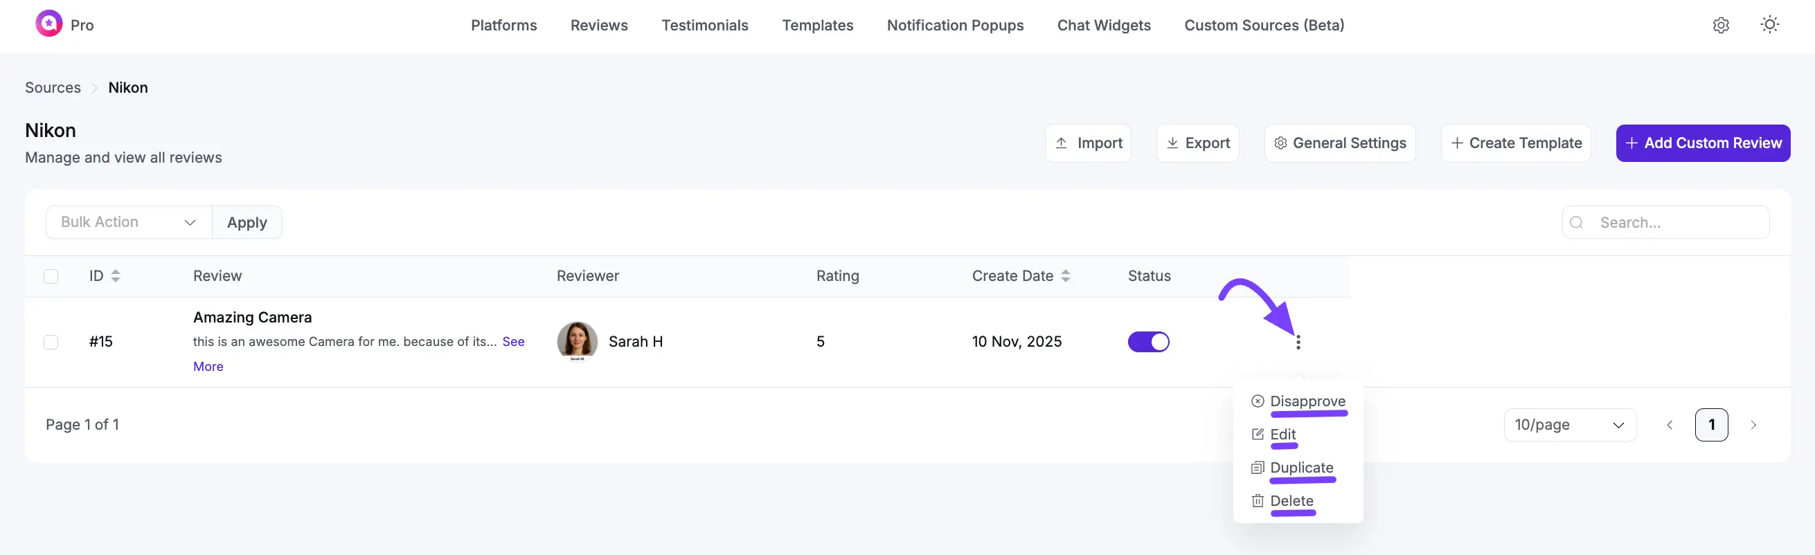Click the #15 review ID
The height and width of the screenshot is (555, 1815).
tap(100, 342)
